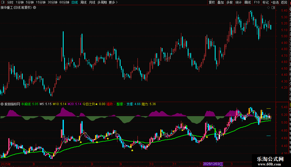The width and height of the screenshot is (291, 167).
Task: Click the yellow support dash on right of indicator
Action: pyautogui.click(x=269, y=108)
